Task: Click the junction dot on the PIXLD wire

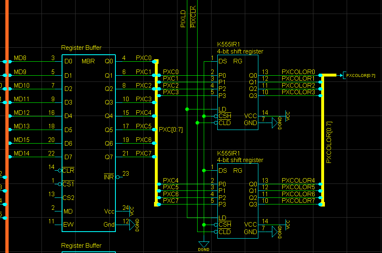Action: tap(187, 109)
